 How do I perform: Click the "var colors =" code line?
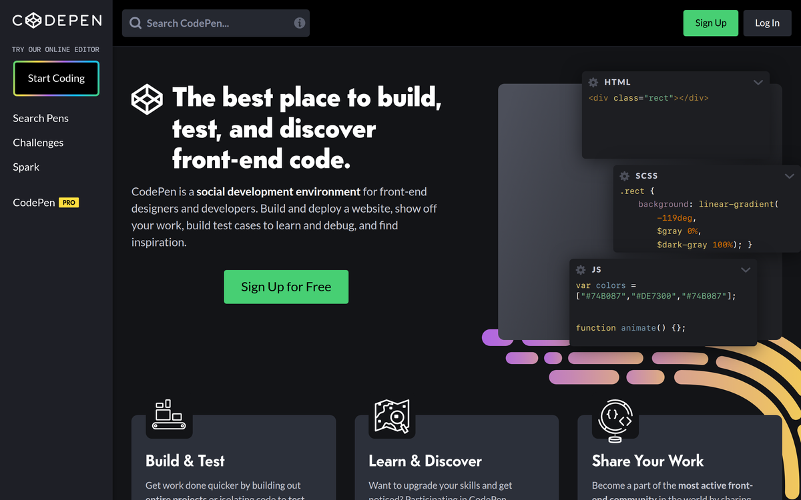click(606, 285)
